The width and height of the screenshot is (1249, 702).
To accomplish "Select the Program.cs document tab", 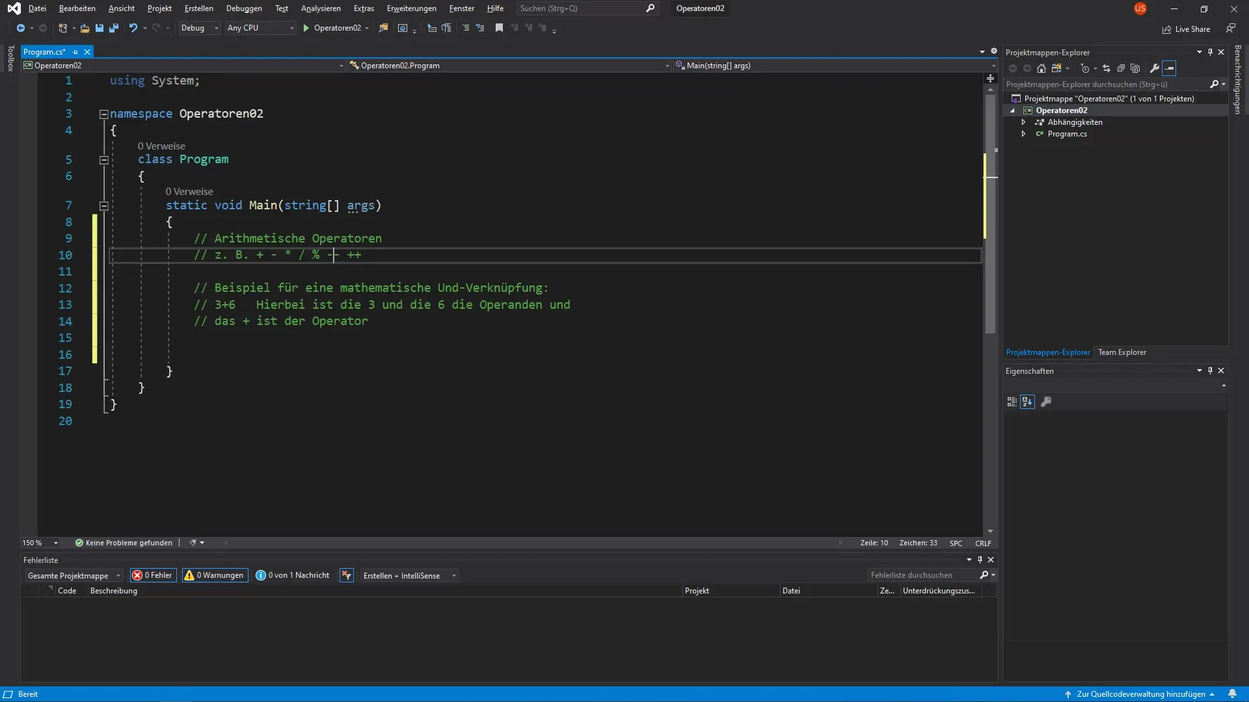I will 44,52.
